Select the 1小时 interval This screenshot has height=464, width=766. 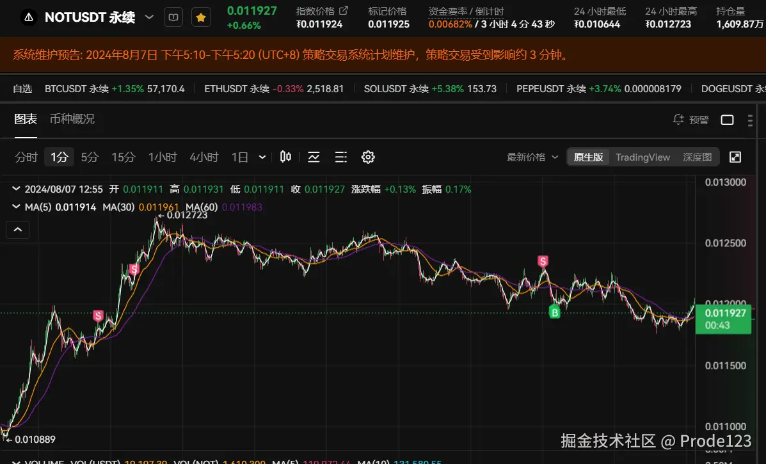tap(163, 157)
